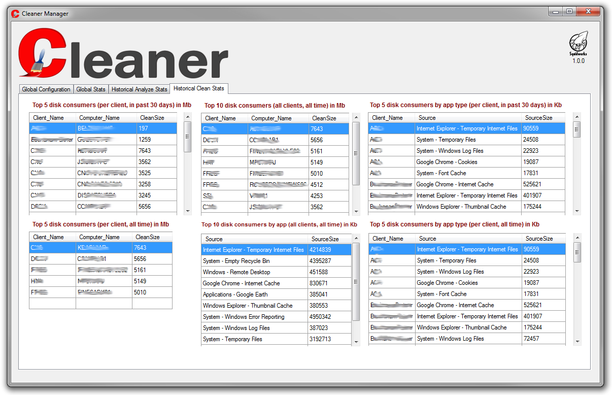Select the System - Empty Recycle Bin row

click(276, 261)
